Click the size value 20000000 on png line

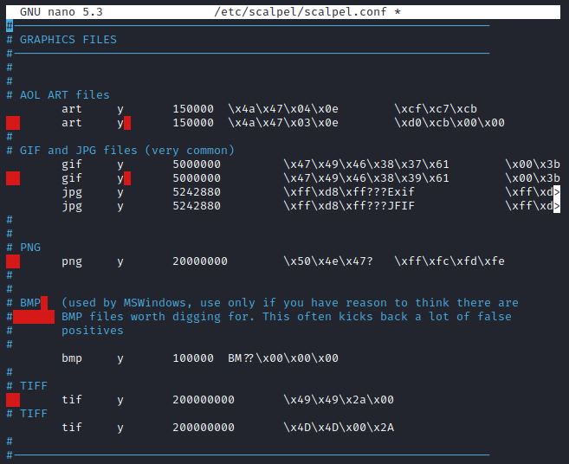pos(200,261)
